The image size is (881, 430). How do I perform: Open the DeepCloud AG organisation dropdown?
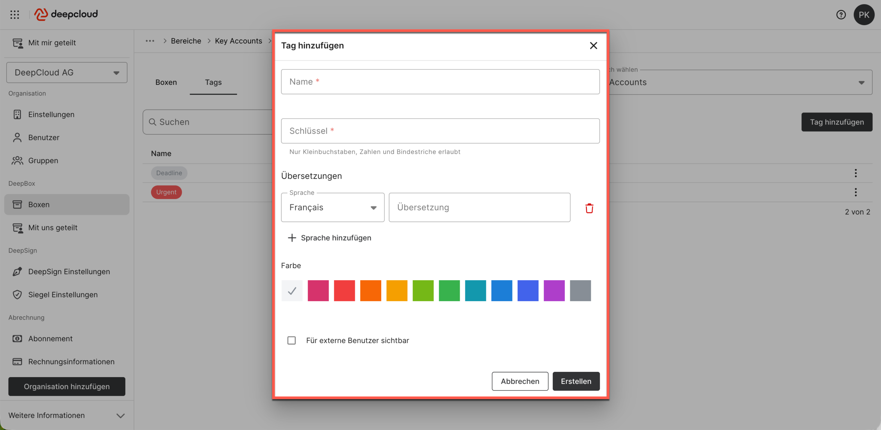pyautogui.click(x=67, y=73)
